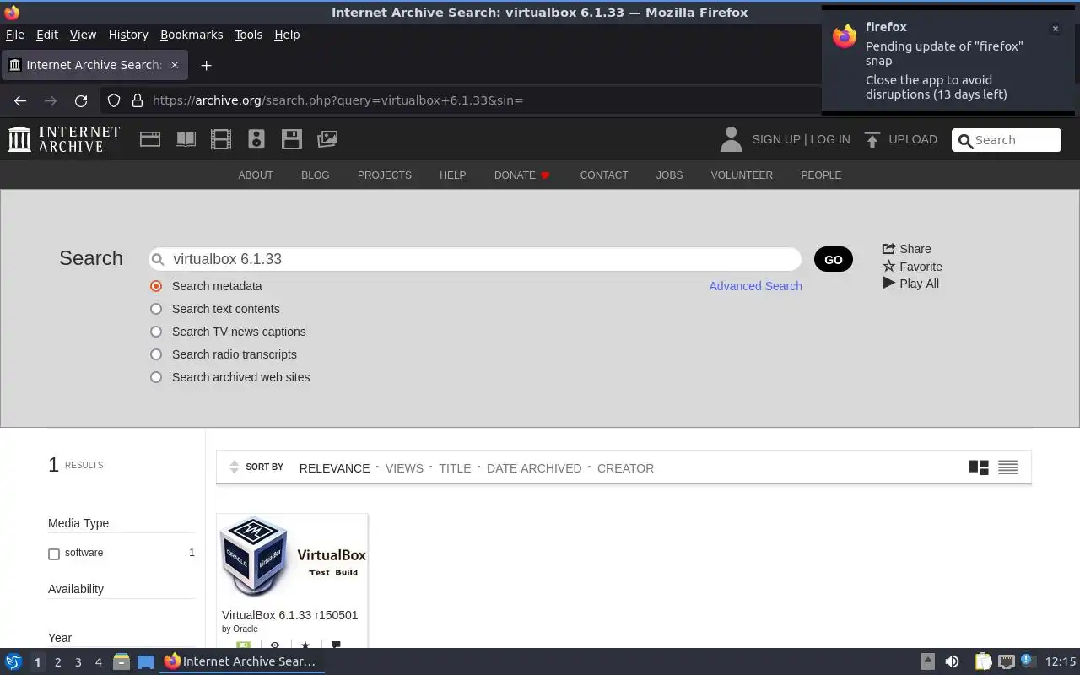
Task: Open the Audio speaker icon
Action: 256,139
